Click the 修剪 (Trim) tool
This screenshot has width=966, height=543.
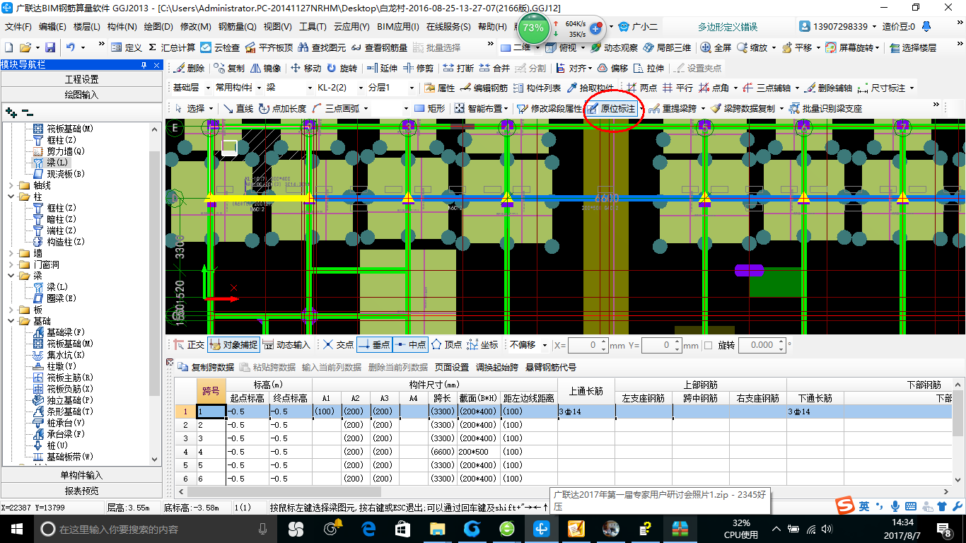pyautogui.click(x=418, y=69)
